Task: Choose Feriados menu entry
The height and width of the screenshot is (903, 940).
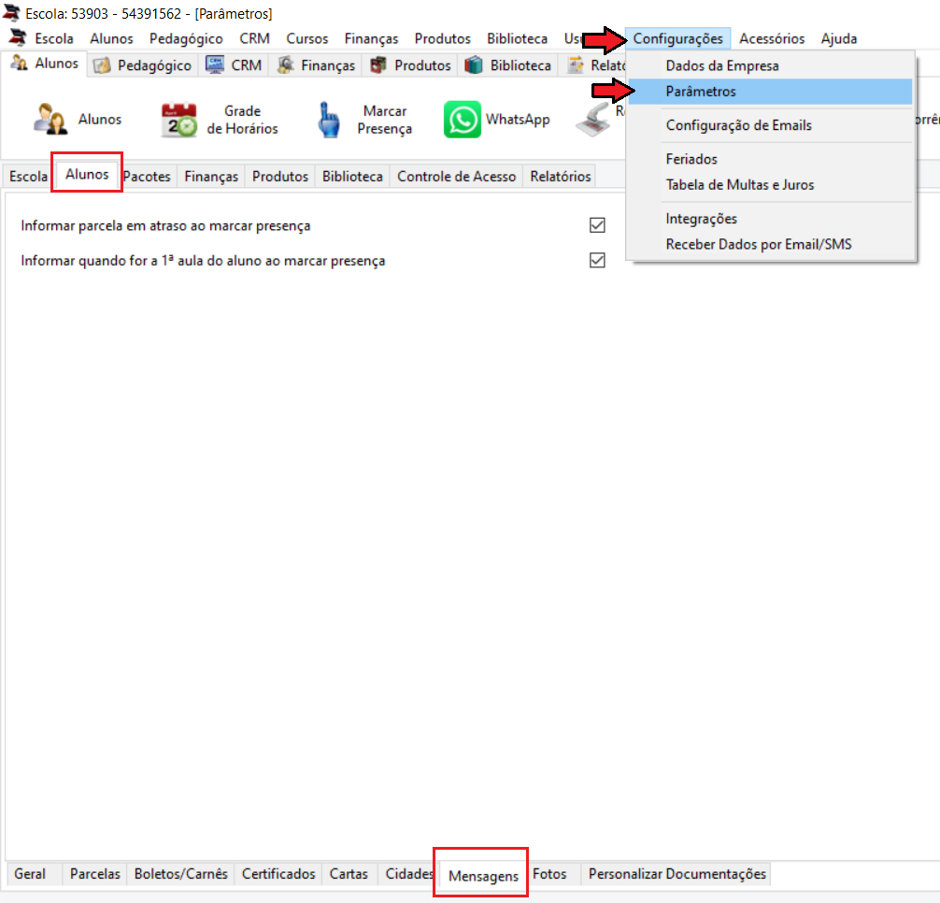Action: click(770, 159)
